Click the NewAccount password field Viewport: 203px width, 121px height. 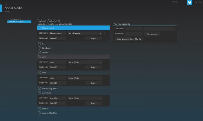tap(58, 38)
